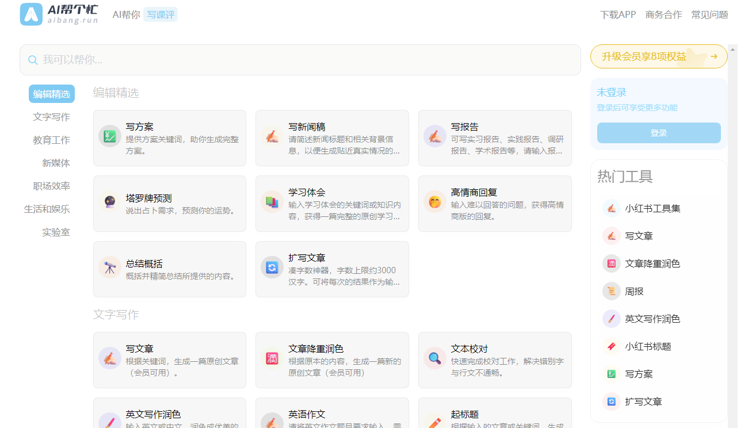Click the search magnifier icon
756x428 pixels.
(x=33, y=60)
